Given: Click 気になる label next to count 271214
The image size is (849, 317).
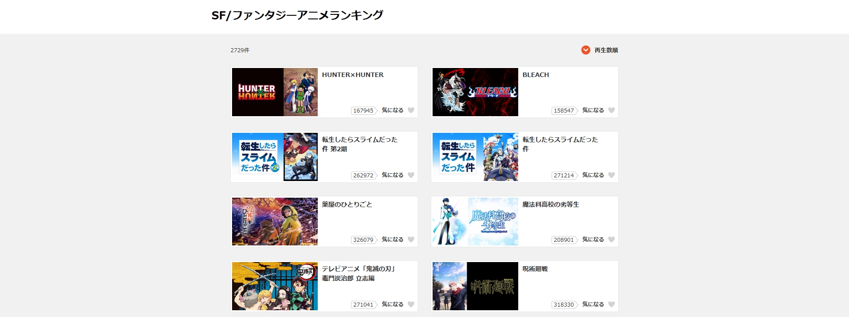Looking at the screenshot, I should tap(593, 175).
